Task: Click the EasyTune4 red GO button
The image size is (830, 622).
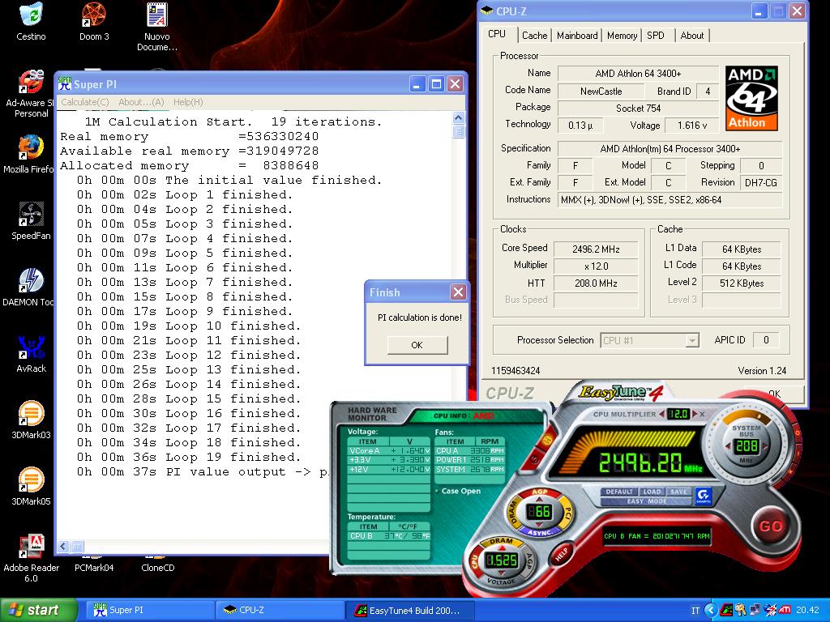Action: 770,526
